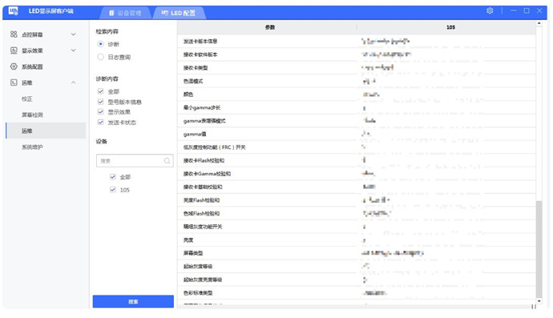The width and height of the screenshot is (553, 318).
Task: Select the 日志查询 radio button
Action: pos(100,57)
